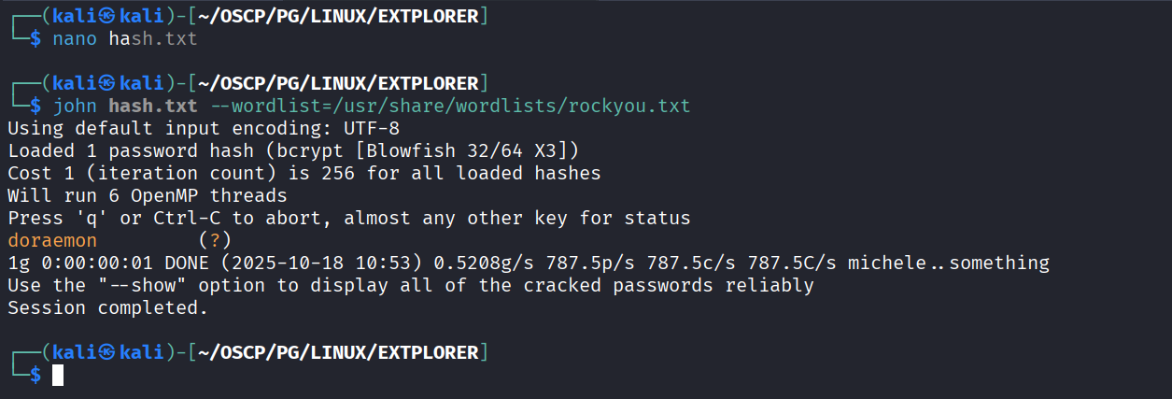Click the Kali symbol in the nano command prompt
1172x399 pixels.
pos(106,16)
